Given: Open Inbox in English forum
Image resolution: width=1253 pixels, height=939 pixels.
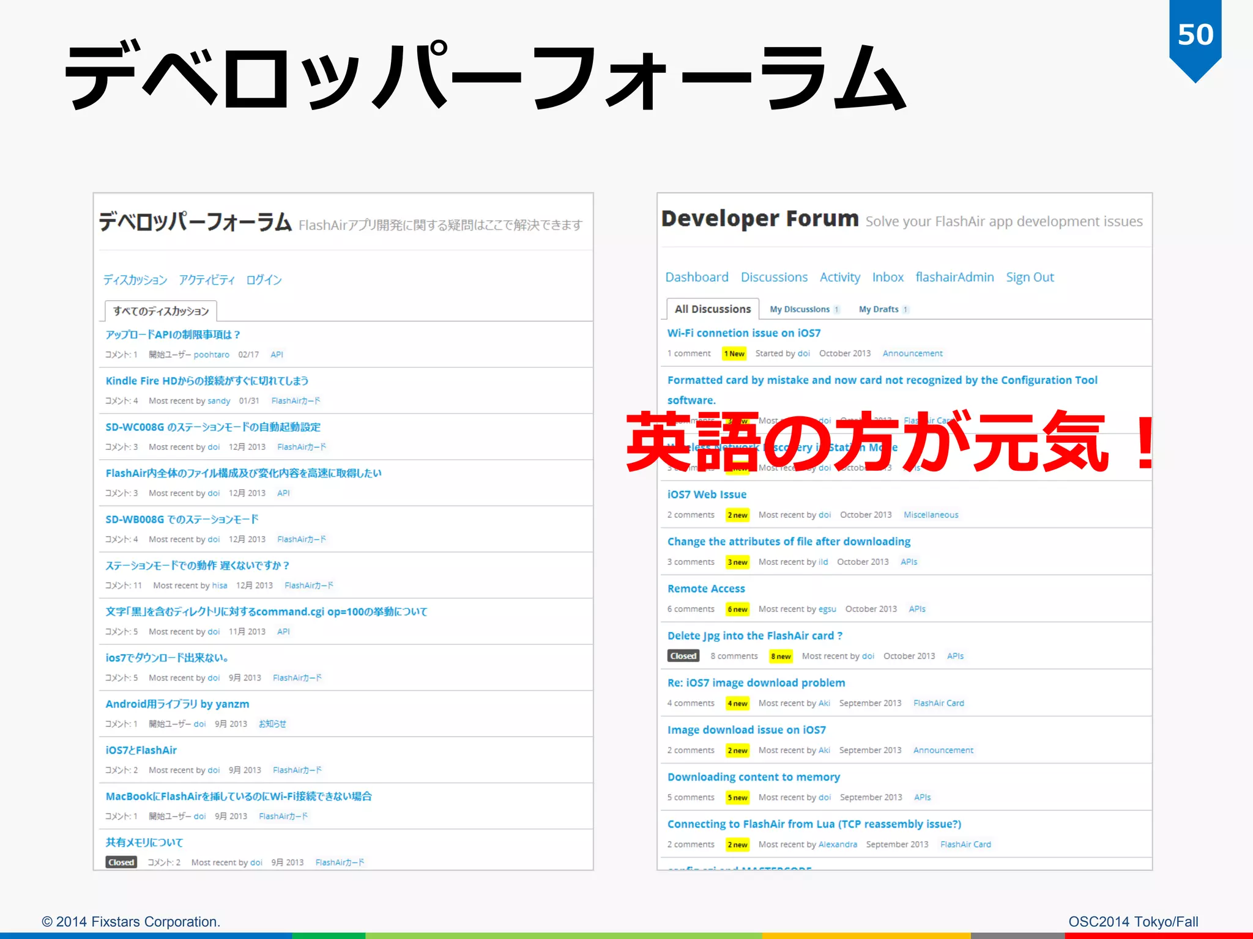Looking at the screenshot, I should [x=888, y=277].
